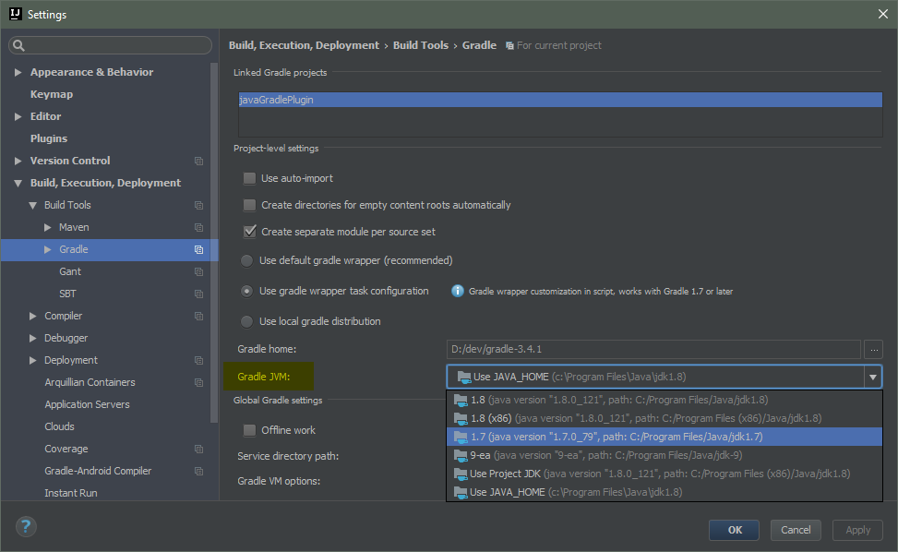Uncheck Create separate module per source set
The width and height of the screenshot is (898, 552).
(x=250, y=232)
